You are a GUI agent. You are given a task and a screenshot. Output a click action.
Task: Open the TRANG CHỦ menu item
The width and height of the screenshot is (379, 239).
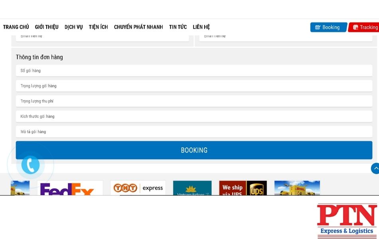(x=16, y=27)
